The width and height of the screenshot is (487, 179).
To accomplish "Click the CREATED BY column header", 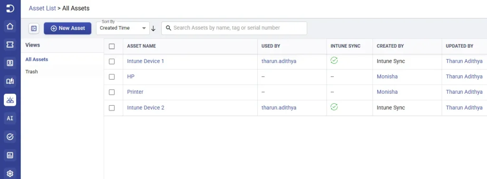I will click(390, 46).
